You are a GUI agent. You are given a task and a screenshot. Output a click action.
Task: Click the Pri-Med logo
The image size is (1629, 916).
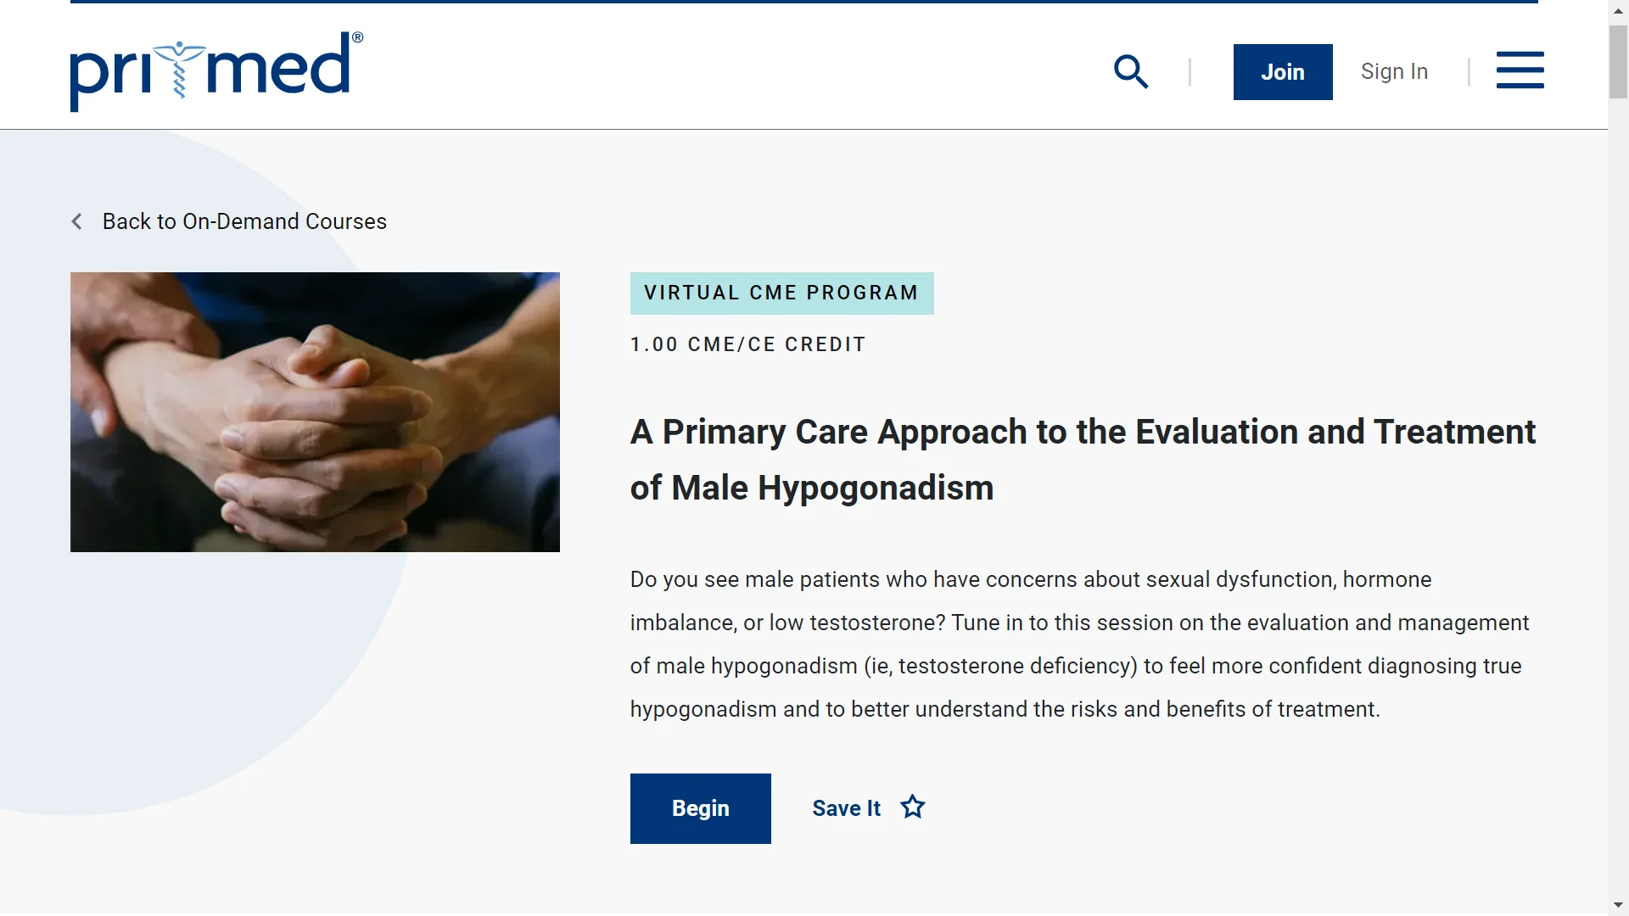pos(217,71)
